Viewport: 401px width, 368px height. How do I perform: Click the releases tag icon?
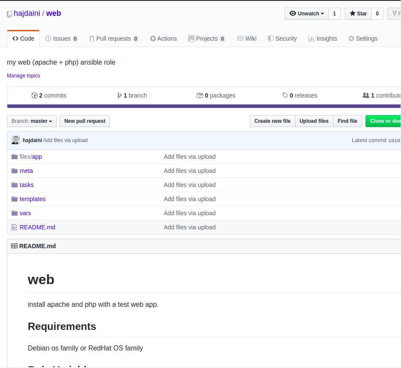(x=285, y=95)
